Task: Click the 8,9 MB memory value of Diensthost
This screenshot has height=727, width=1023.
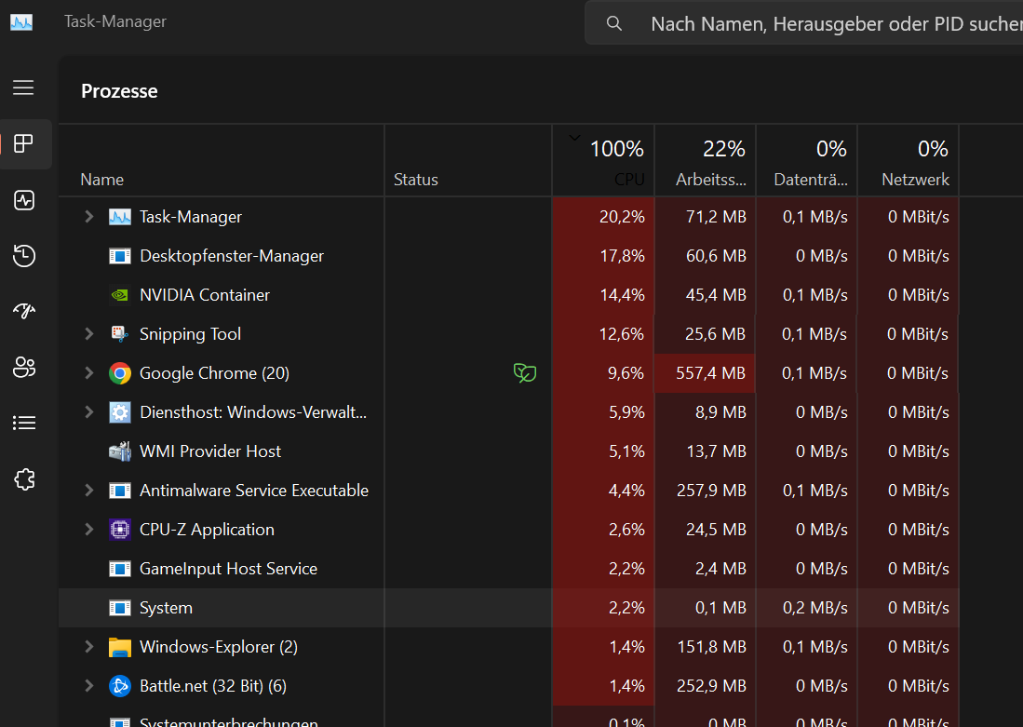Action: tap(720, 412)
